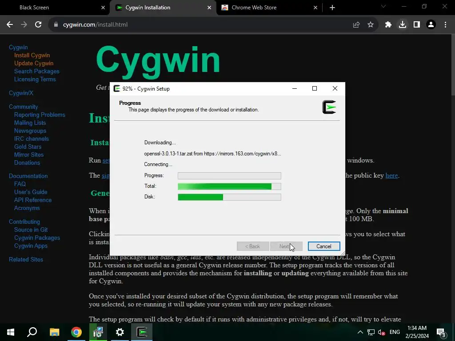Open the User's Guide link
The image size is (455, 341).
point(31,192)
